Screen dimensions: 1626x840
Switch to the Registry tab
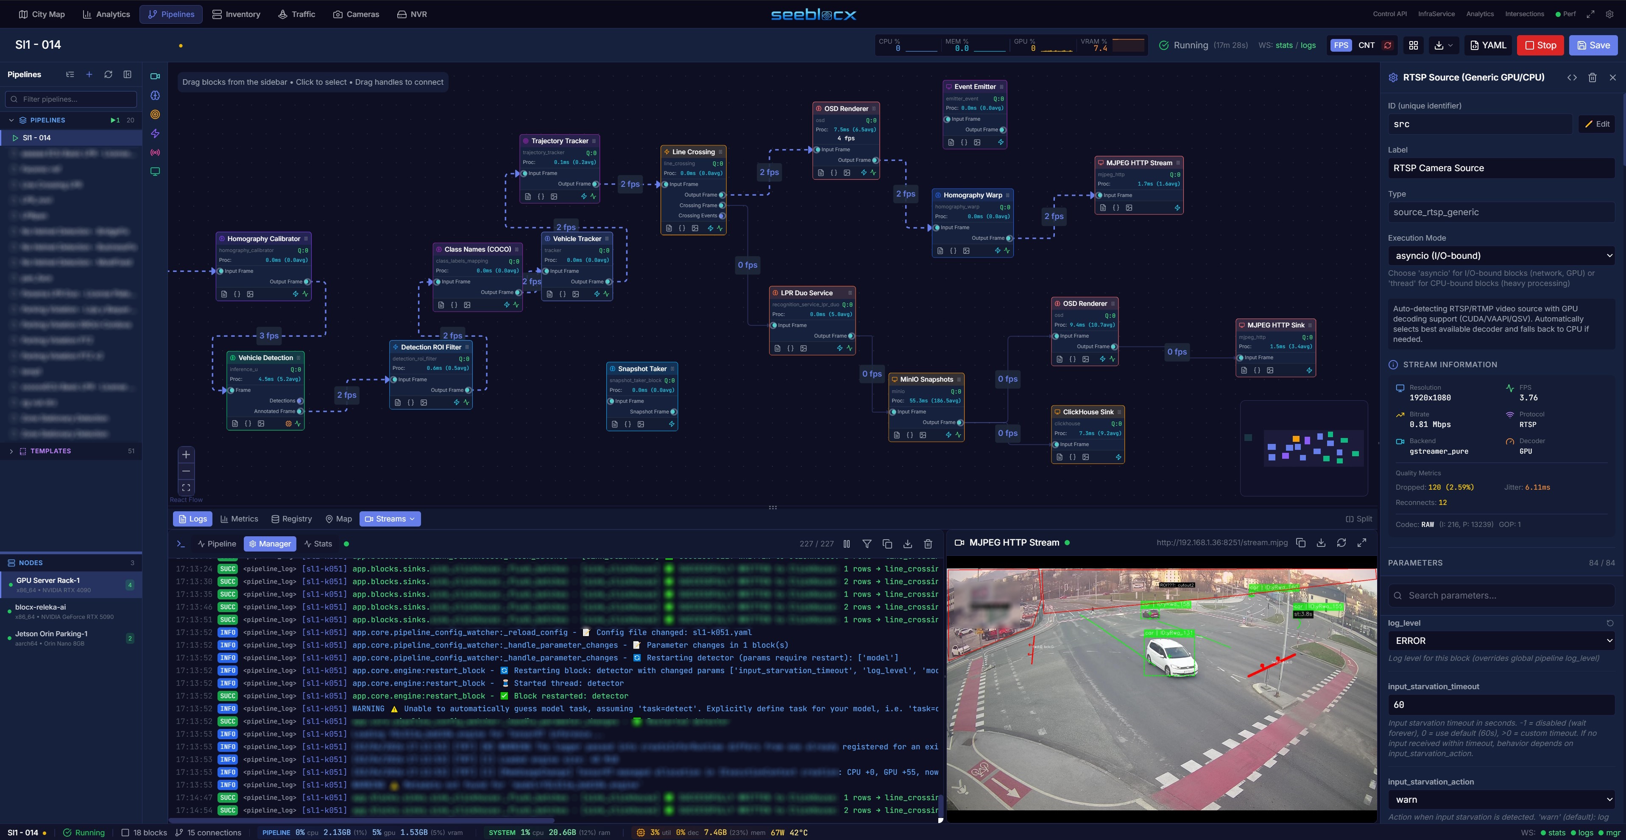[292, 519]
